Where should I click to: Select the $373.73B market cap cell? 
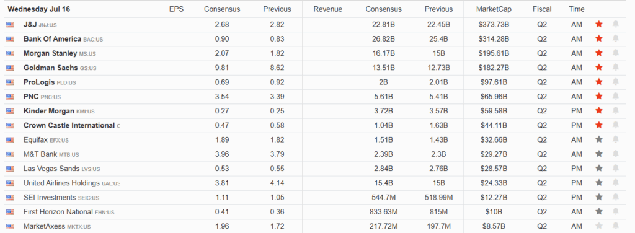[x=494, y=24]
